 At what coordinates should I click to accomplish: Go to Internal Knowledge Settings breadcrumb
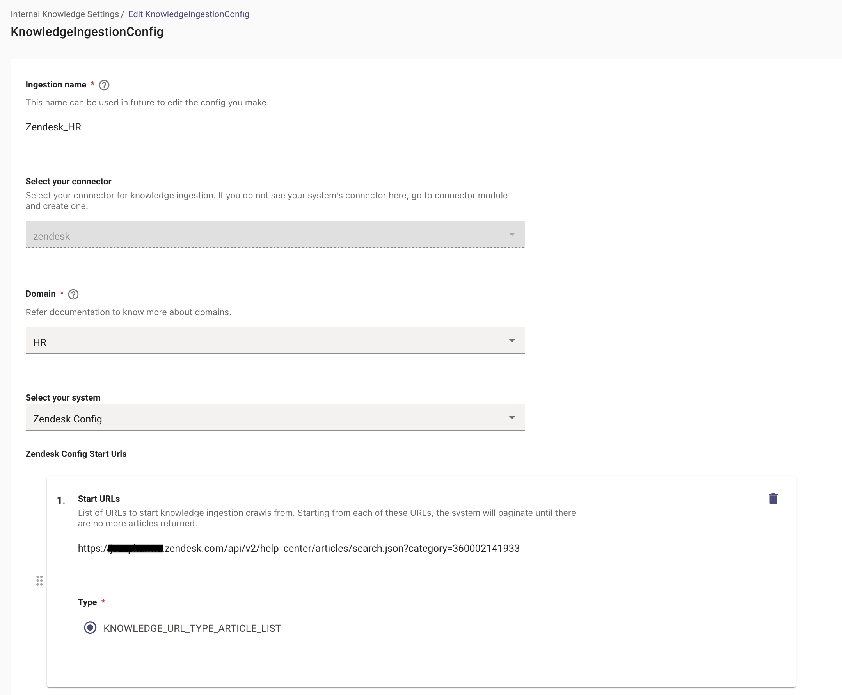point(65,14)
